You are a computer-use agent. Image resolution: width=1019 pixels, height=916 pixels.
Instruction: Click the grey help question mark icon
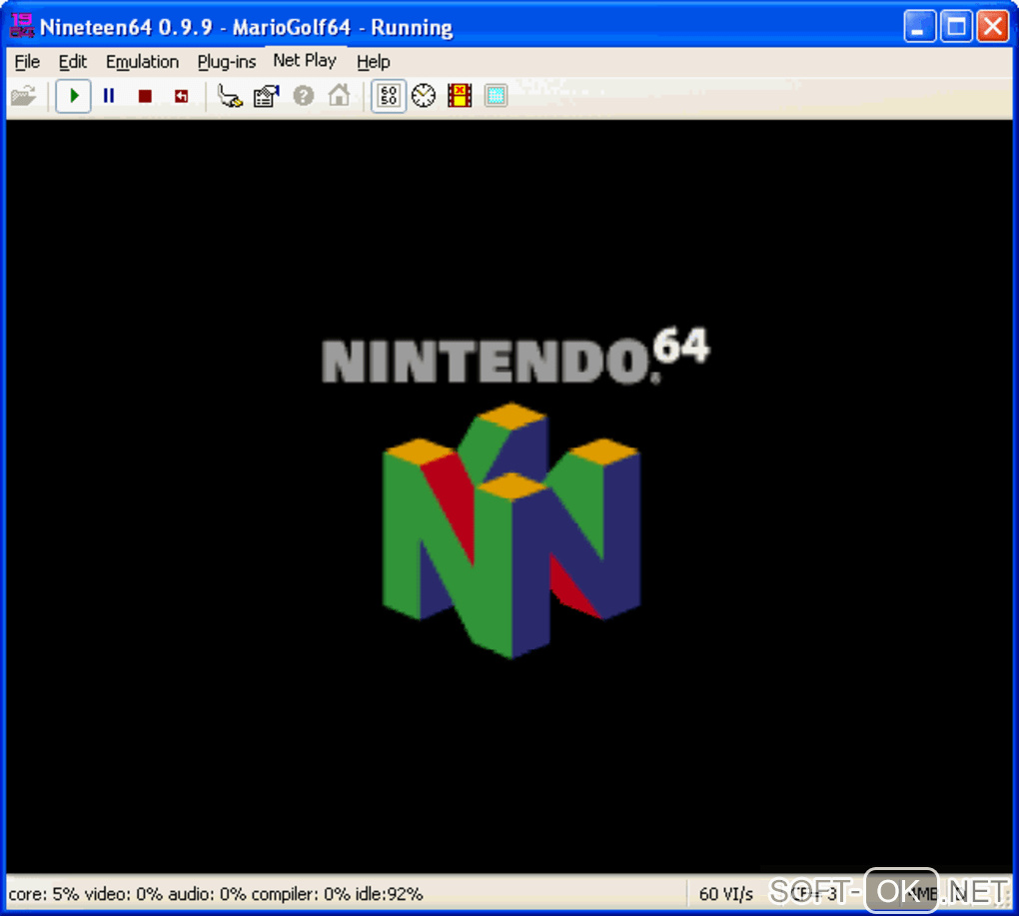(x=304, y=96)
